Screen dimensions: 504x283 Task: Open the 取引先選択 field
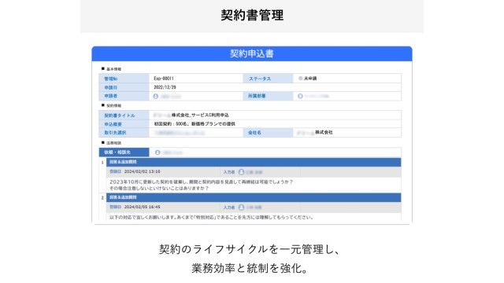pos(196,133)
